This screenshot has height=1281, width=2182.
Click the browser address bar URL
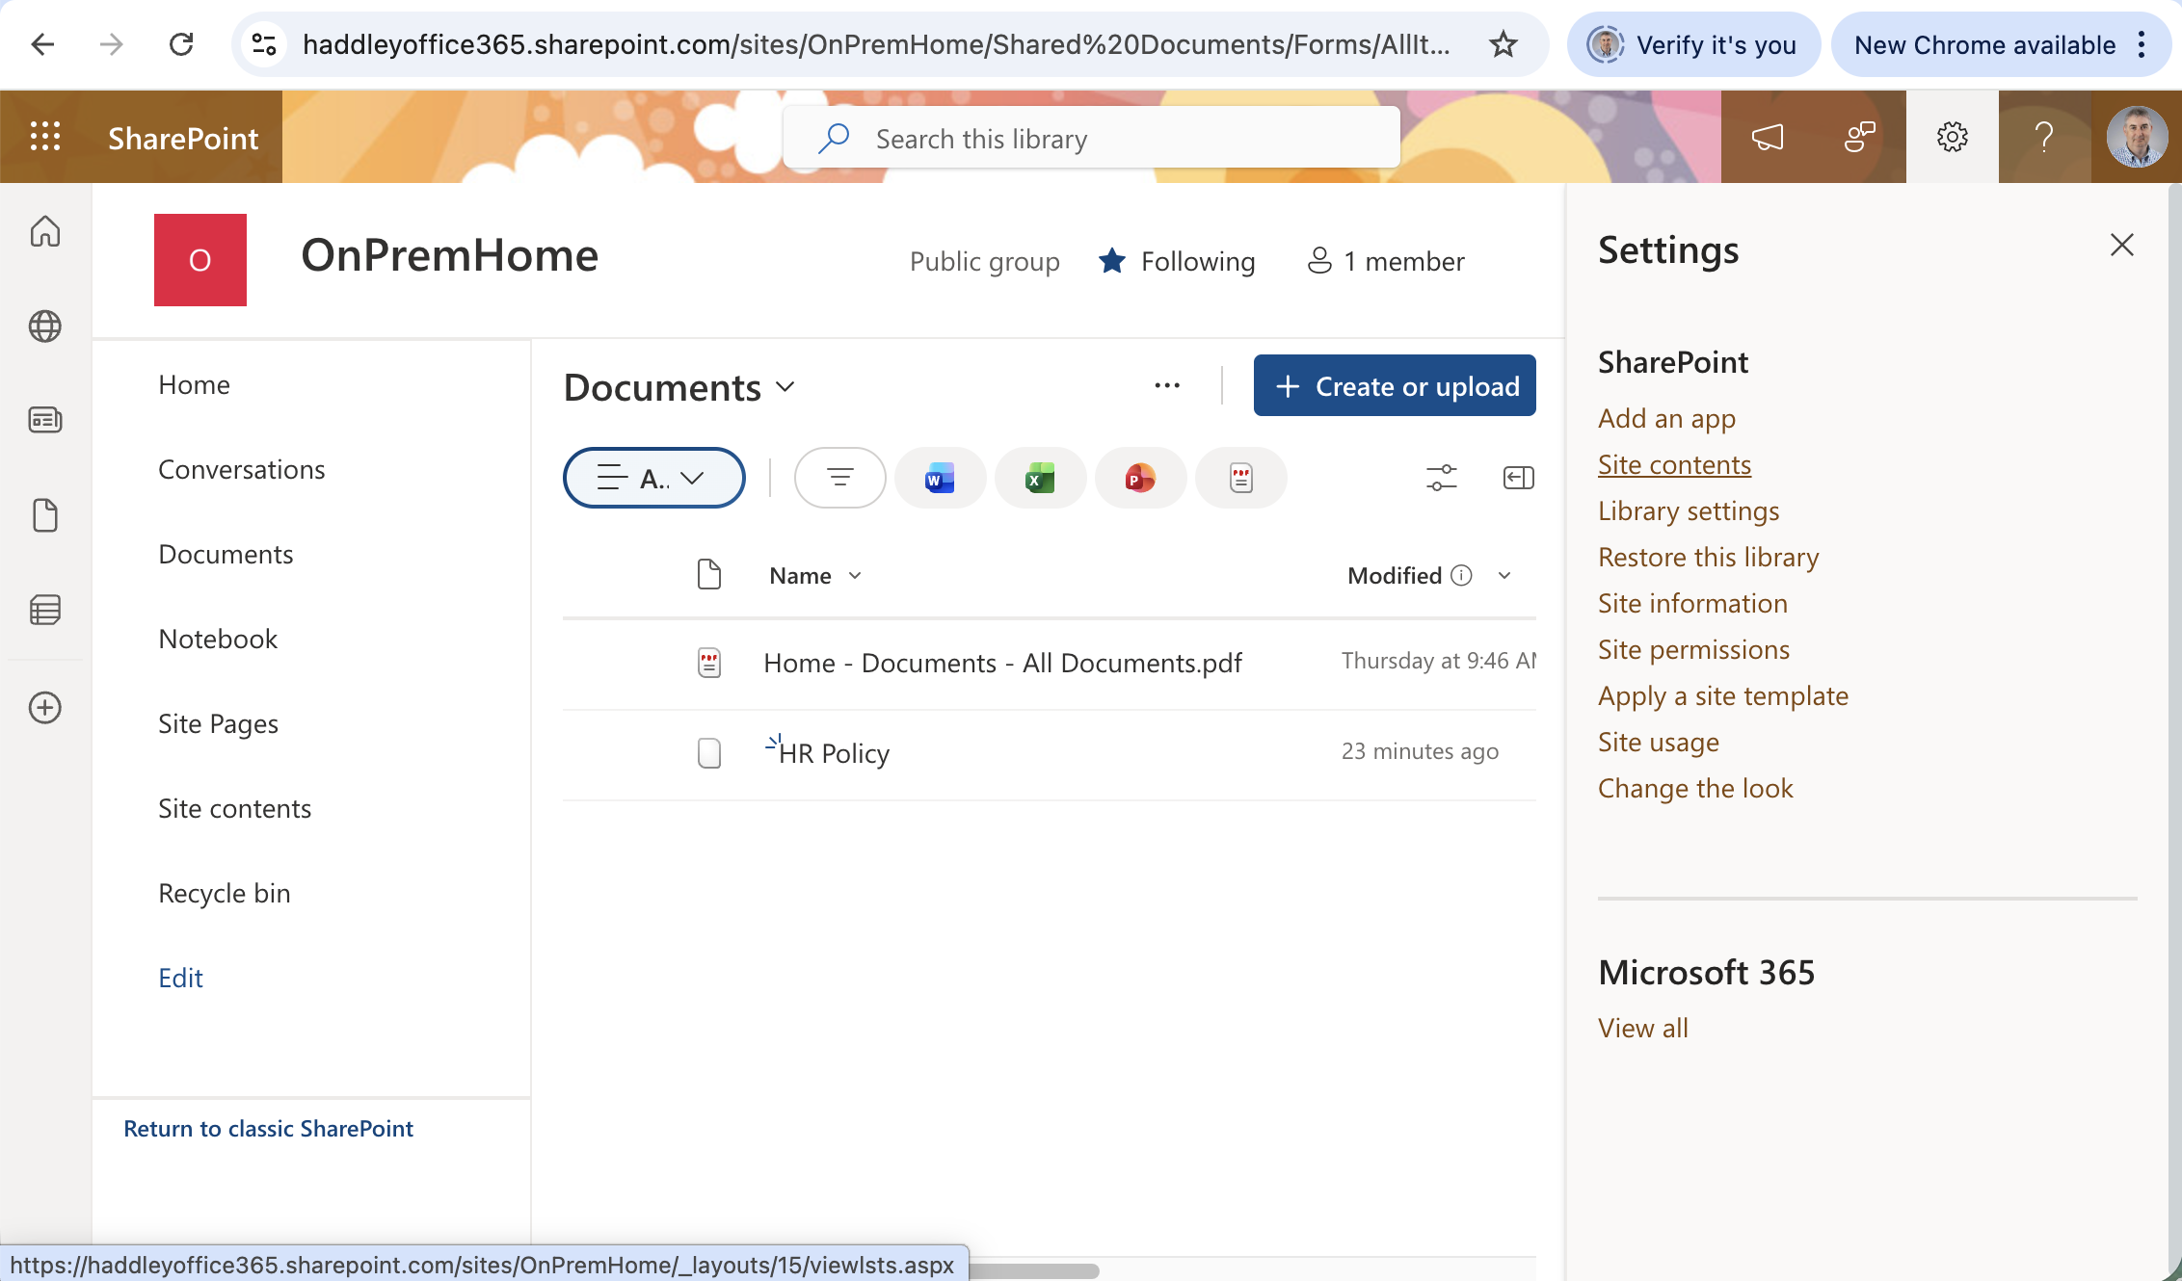[x=875, y=44]
